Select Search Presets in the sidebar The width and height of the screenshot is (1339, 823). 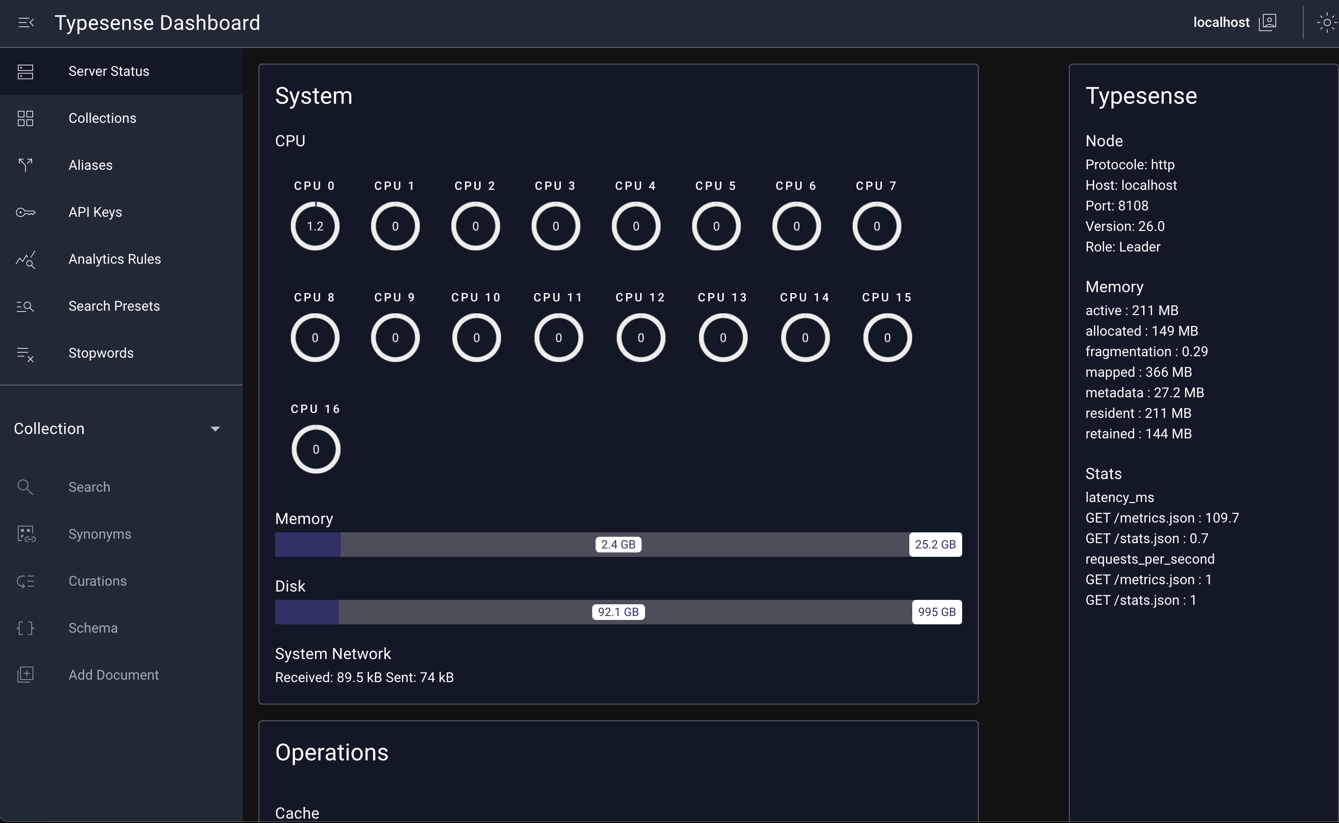[121, 306]
